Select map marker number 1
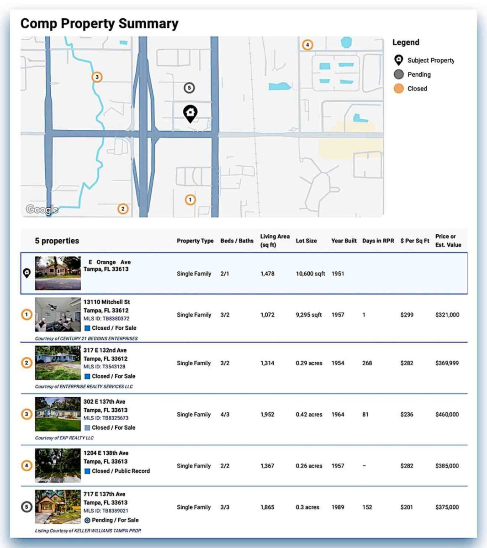Screen dimensions: 487x548 pos(190,200)
